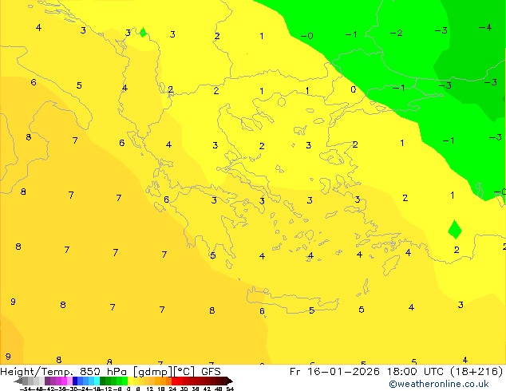
Task: Click the '54' label on the legend scale
Action: tap(230, 389)
